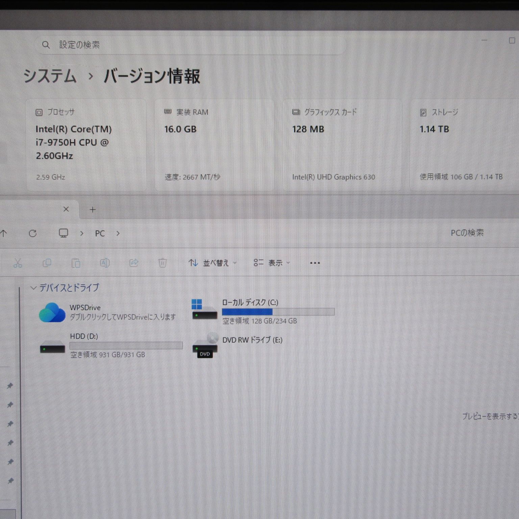
Task: Click the Intel(R) UHD Graphics 630 text
Action: (x=333, y=177)
